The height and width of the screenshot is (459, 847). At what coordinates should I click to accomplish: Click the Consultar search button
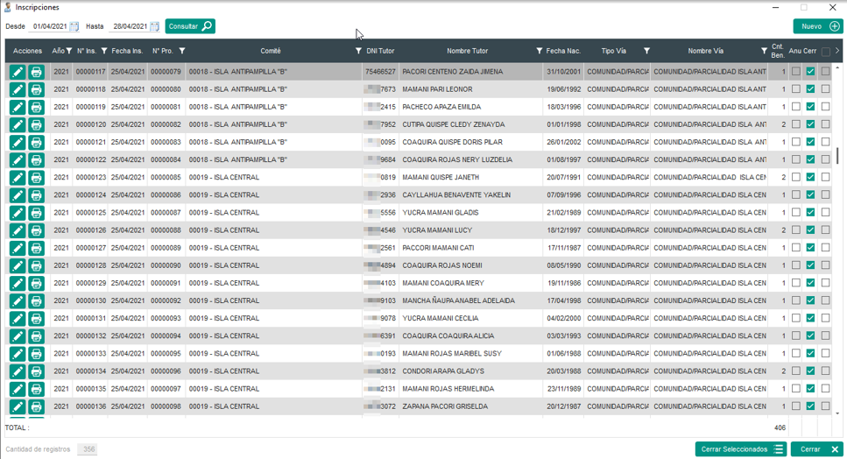click(190, 27)
